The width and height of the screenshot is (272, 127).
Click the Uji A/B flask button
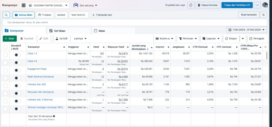pyautogui.click(x=61, y=38)
